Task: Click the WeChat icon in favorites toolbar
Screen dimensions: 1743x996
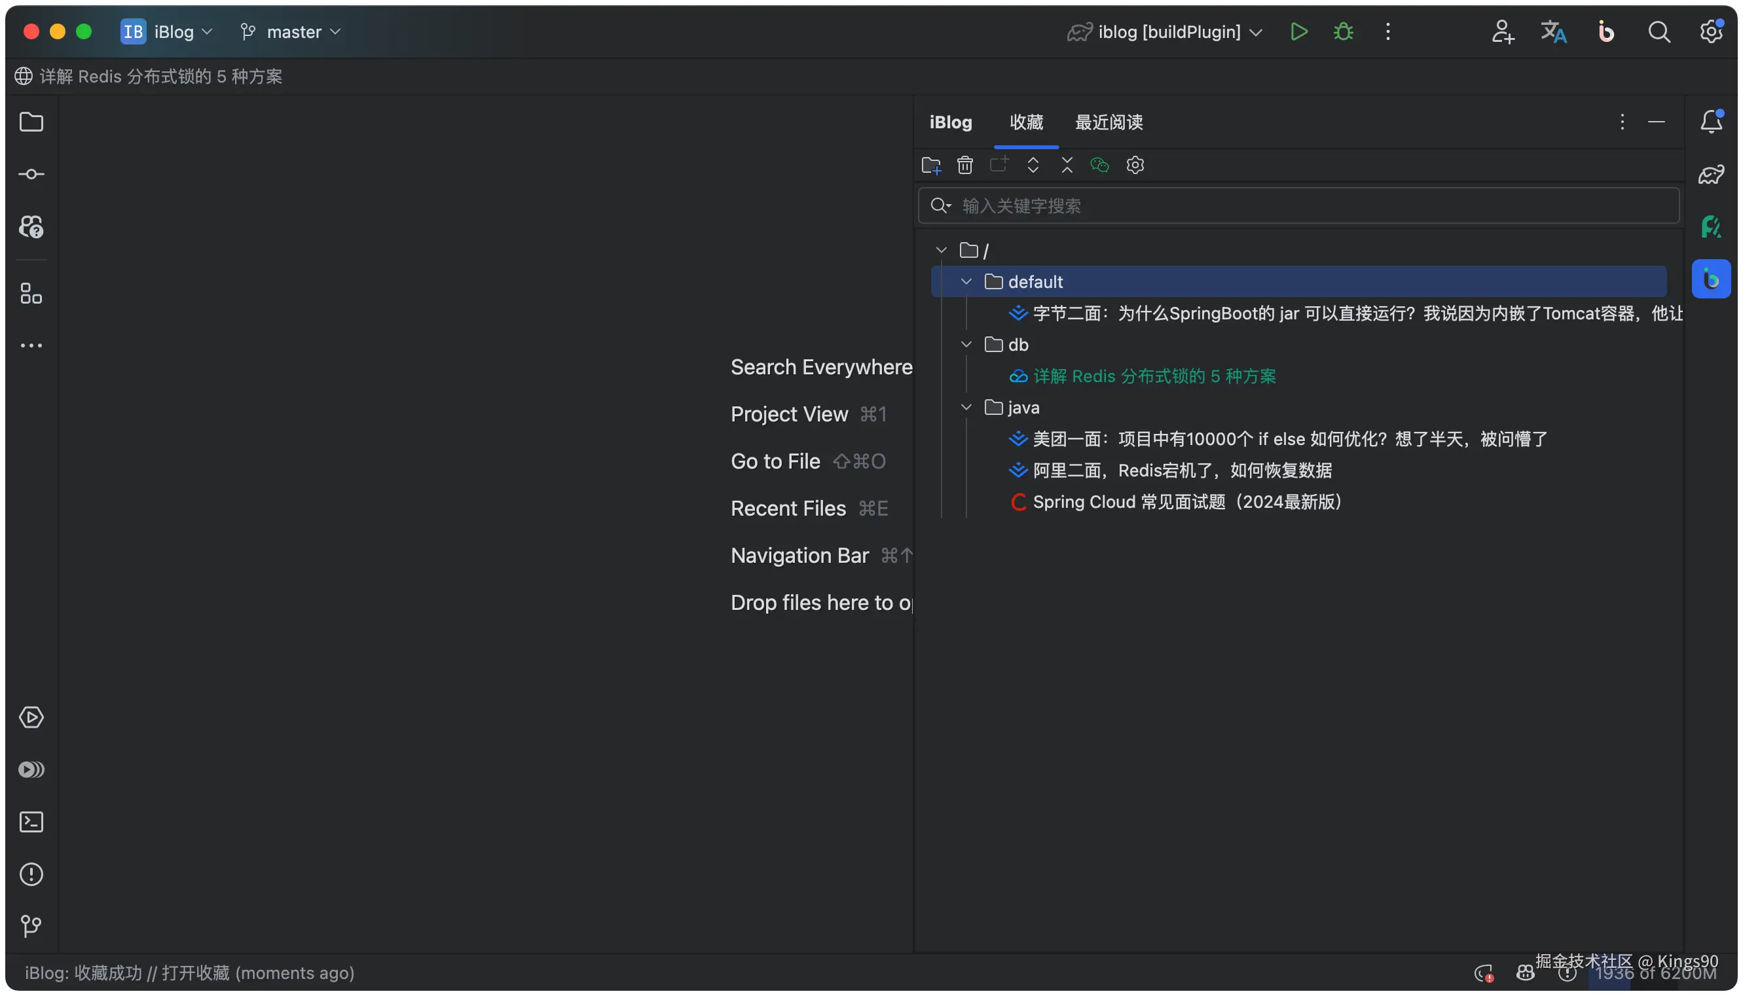Action: [1100, 165]
